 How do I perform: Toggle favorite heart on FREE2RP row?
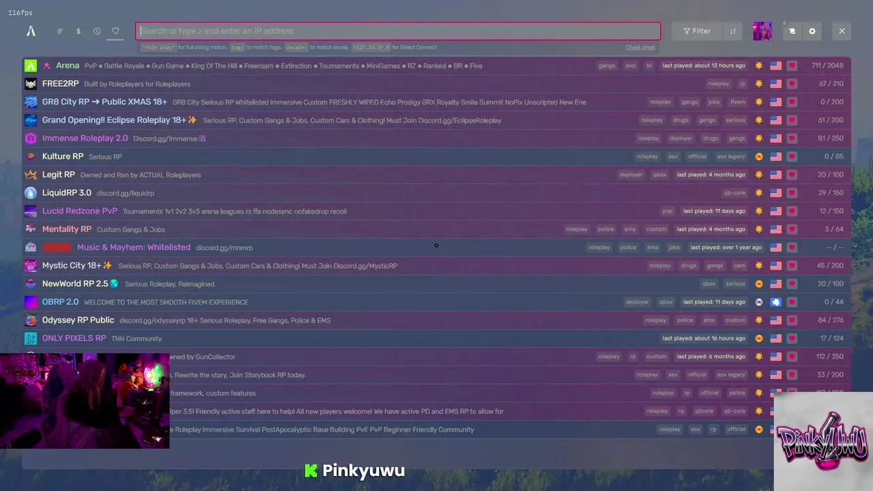coord(792,84)
